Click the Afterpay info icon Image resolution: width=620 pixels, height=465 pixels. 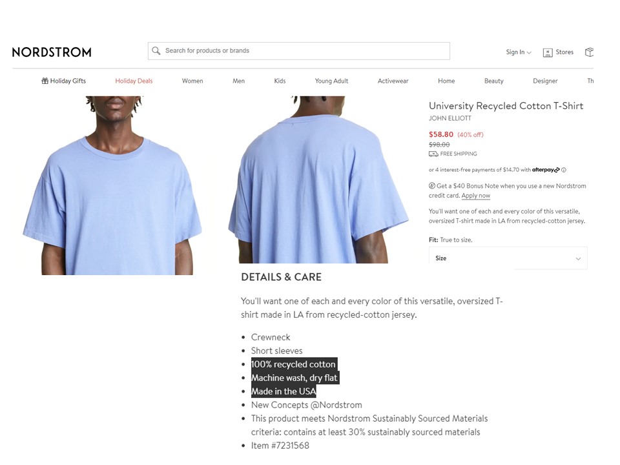[564, 170]
